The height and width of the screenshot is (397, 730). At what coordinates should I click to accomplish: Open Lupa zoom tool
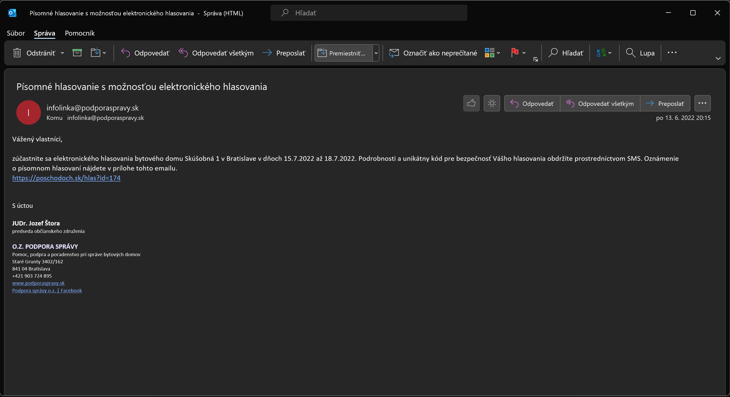tap(640, 53)
